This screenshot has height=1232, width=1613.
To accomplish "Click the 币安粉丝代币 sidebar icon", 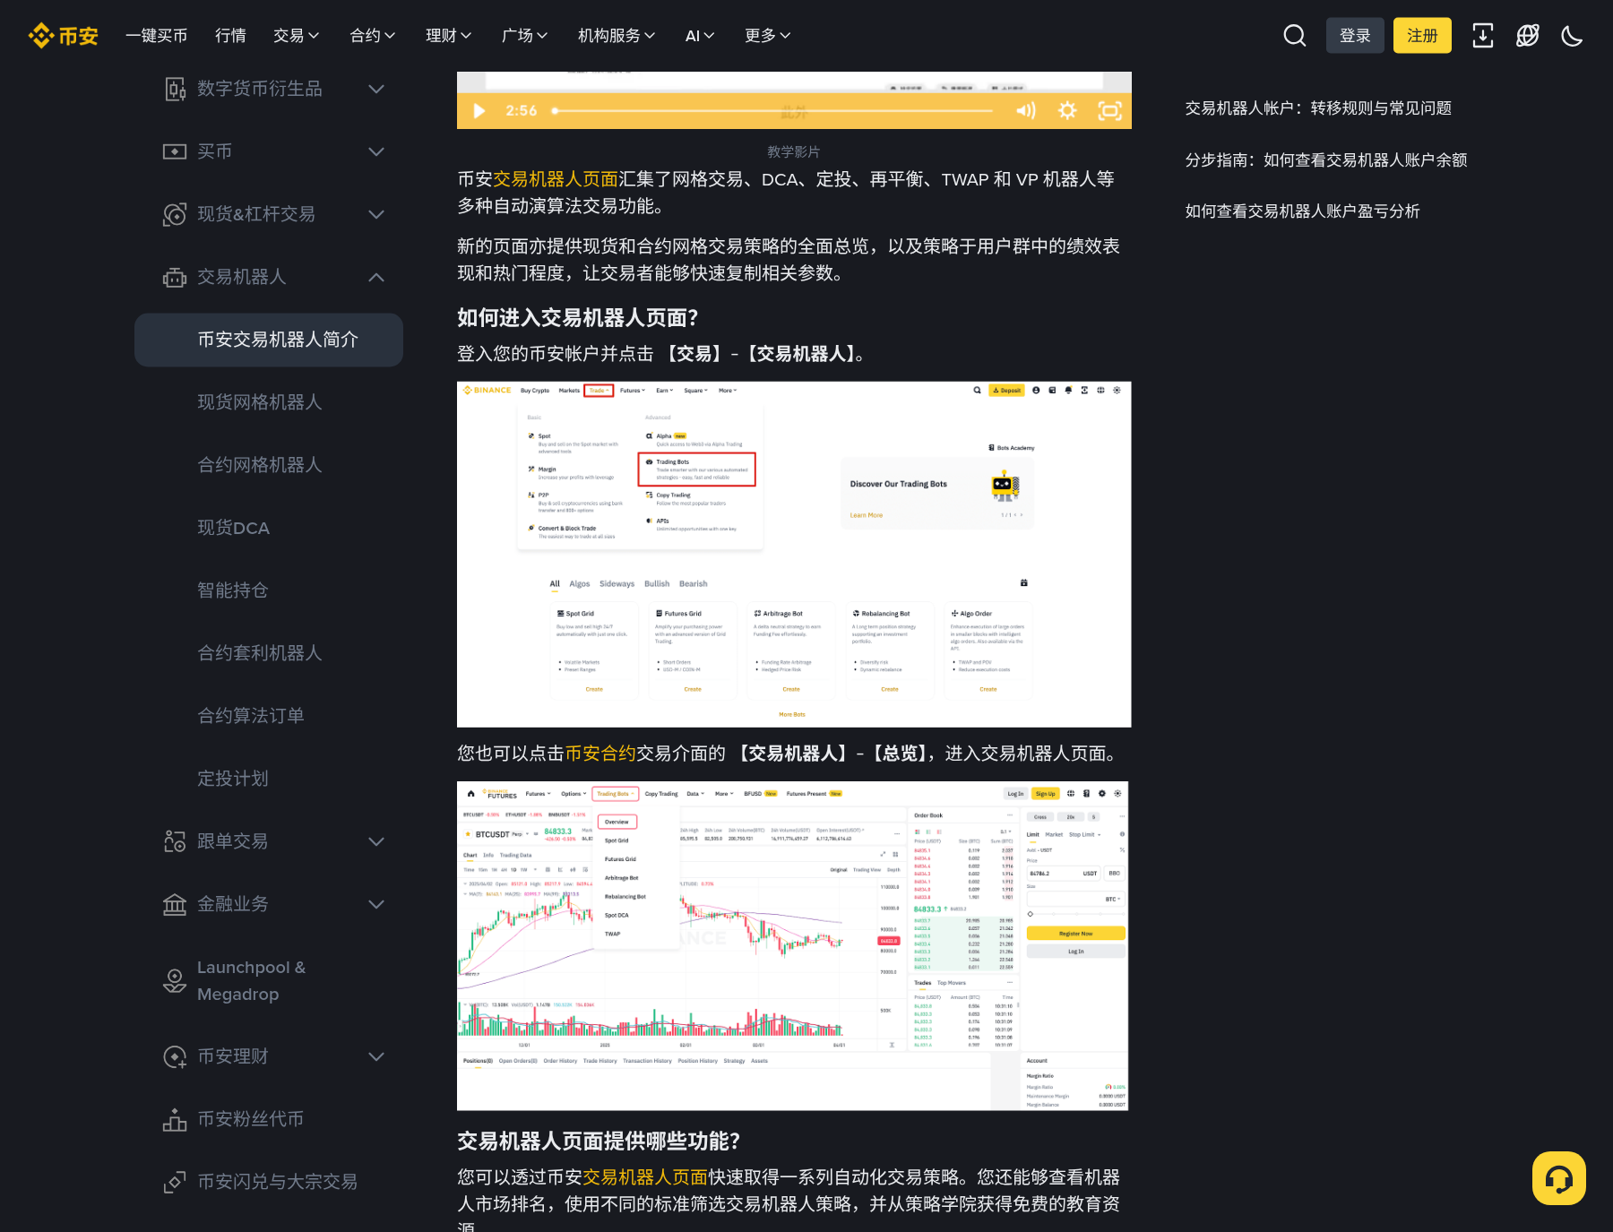I will pos(175,1119).
